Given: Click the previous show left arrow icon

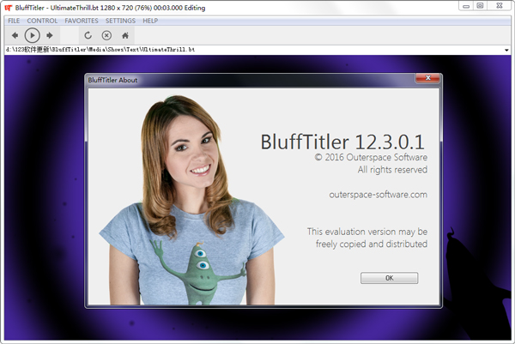Looking at the screenshot, I should (15, 35).
